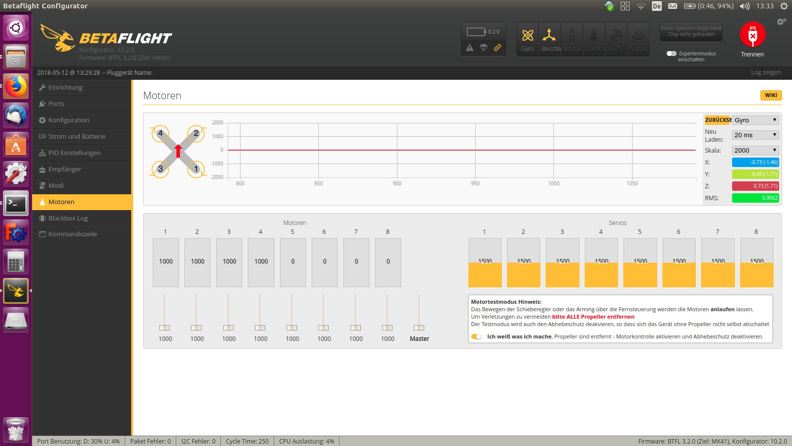This screenshot has width=792, height=446.
Task: Open the system power gear menu
Action: pos(784,6)
